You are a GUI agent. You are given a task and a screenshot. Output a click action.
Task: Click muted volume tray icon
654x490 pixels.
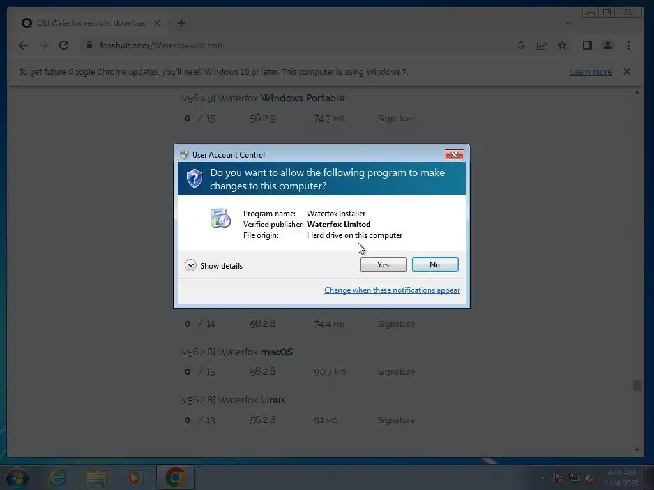coord(589,478)
